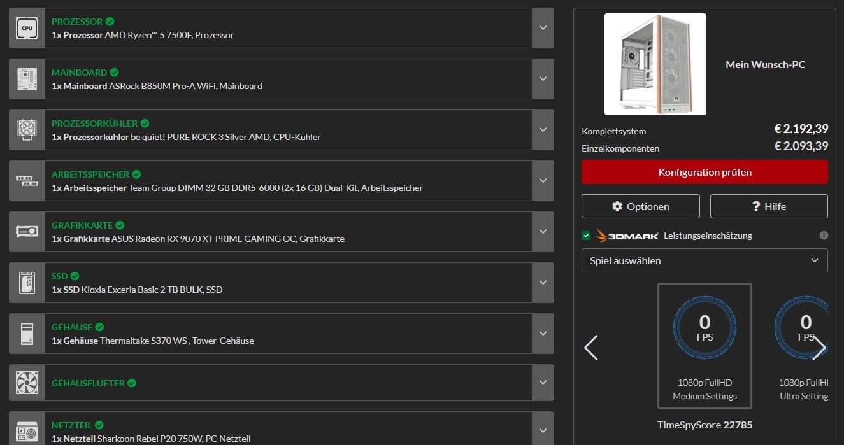Viewport: 844px width, 445px height.
Task: Click the graphics card icon in the Grafikkarte row
Action: pyautogui.click(x=27, y=232)
